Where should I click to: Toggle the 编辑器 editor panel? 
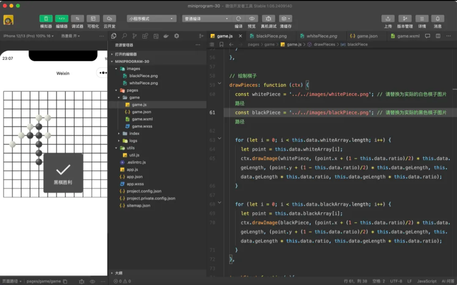click(x=62, y=19)
